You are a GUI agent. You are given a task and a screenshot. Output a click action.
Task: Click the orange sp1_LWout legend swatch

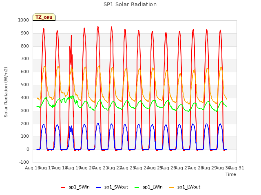(x=171, y=188)
